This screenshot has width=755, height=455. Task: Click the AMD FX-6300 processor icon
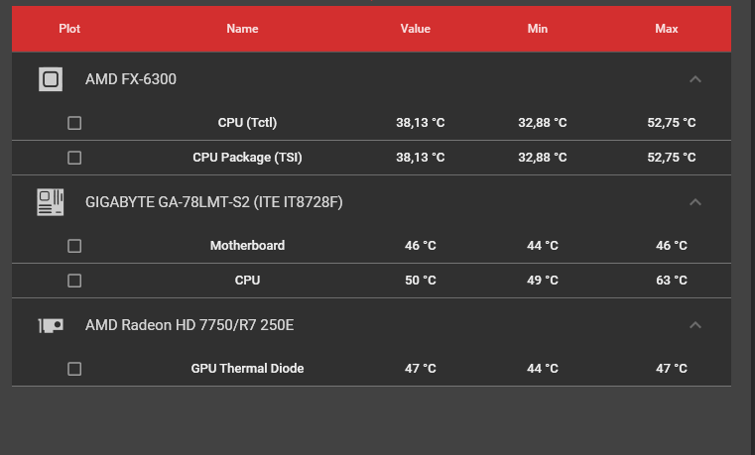[x=51, y=79]
